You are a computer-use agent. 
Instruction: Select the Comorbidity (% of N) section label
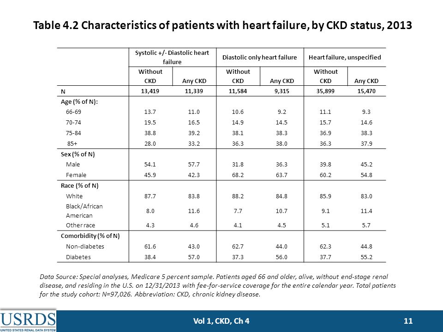[x=90, y=236]
